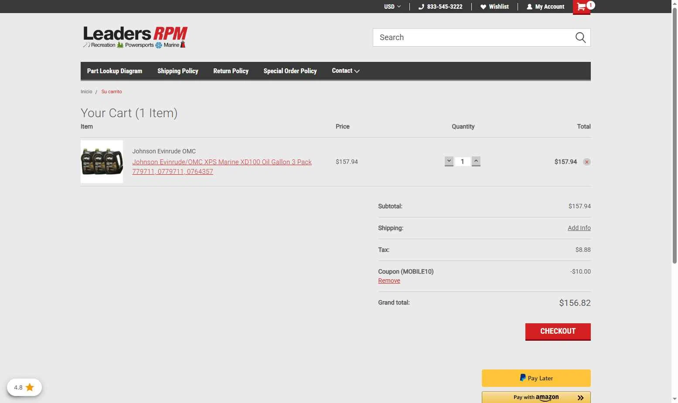Click the coupon discount -$10.00
The height and width of the screenshot is (403, 678).
pos(580,271)
